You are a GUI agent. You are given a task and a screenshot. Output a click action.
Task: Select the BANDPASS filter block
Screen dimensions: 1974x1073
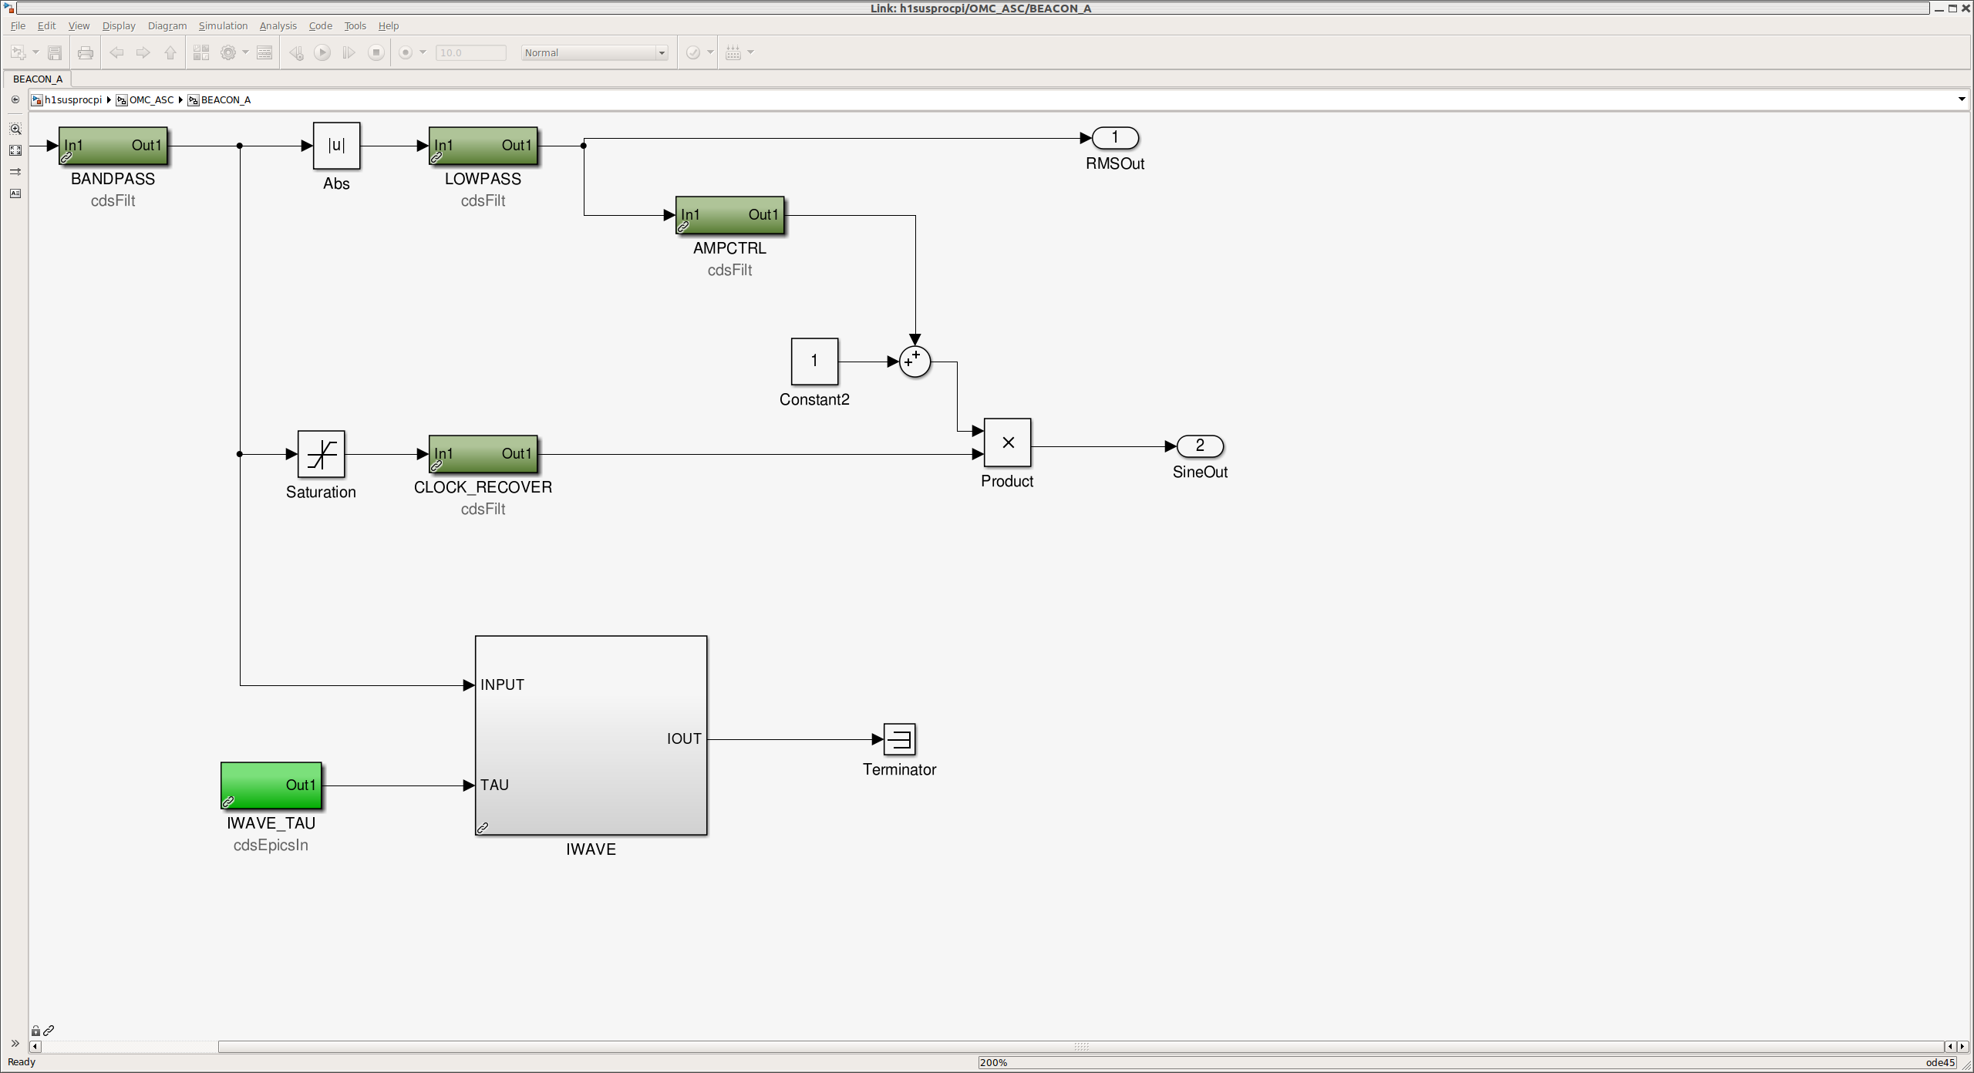[113, 146]
